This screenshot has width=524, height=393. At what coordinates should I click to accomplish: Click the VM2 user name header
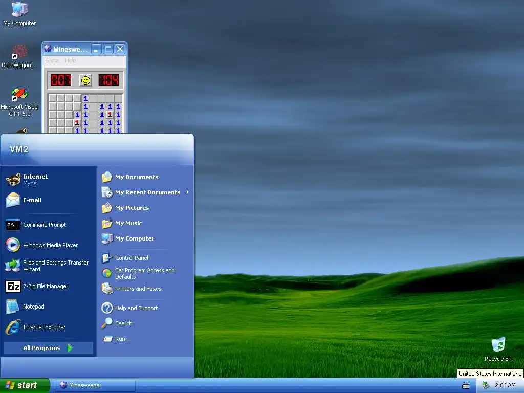click(x=19, y=149)
